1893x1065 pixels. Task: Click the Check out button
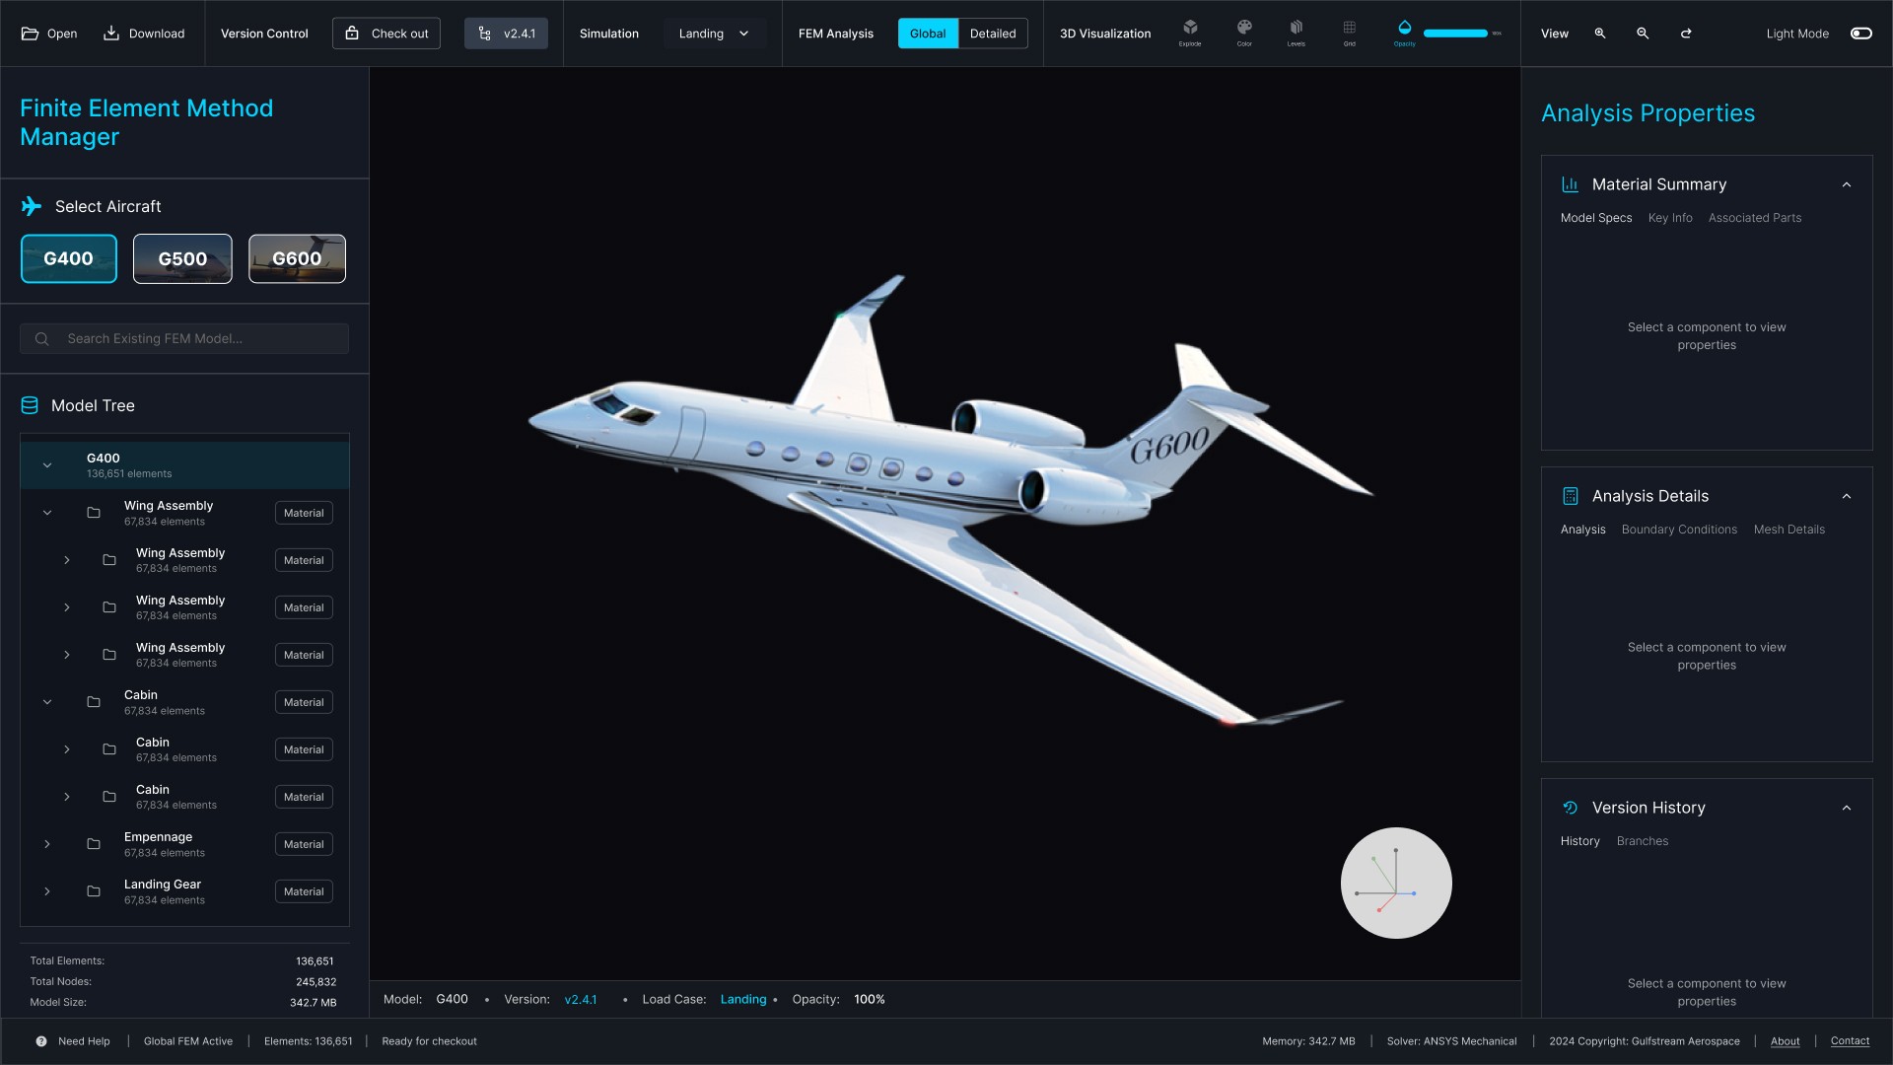pos(386,34)
